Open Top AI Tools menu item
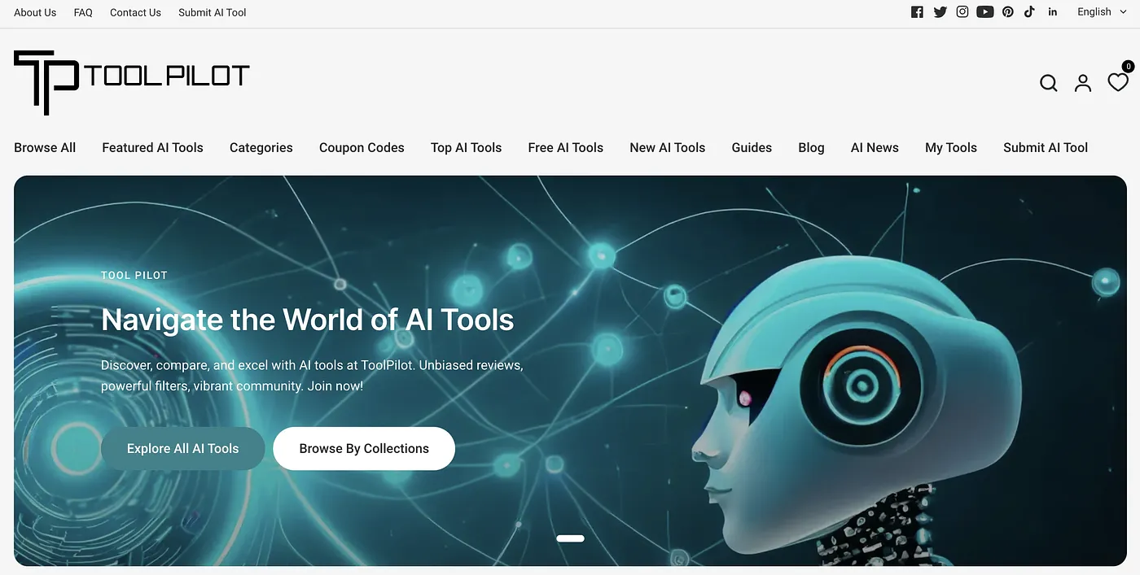This screenshot has height=575, width=1140. tap(466, 147)
